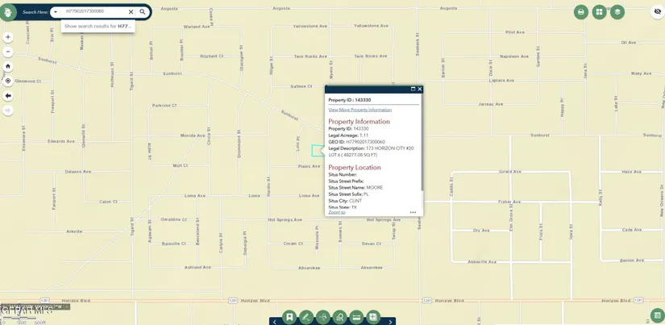Go back to previous map extent
Viewport: 665px width, 325px height.
(8, 95)
